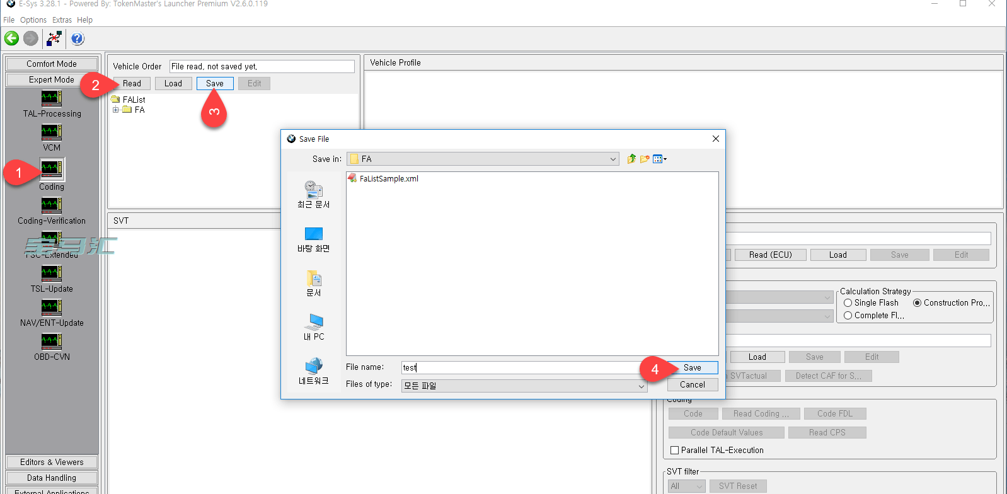The width and height of the screenshot is (1007, 494).
Task: Click the connect to vehicle toolbar icon
Action: pos(54,39)
